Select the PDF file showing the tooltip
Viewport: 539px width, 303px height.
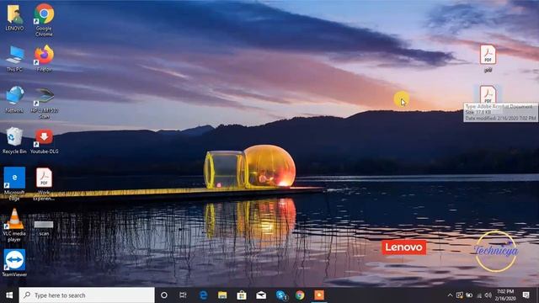[x=488, y=94]
